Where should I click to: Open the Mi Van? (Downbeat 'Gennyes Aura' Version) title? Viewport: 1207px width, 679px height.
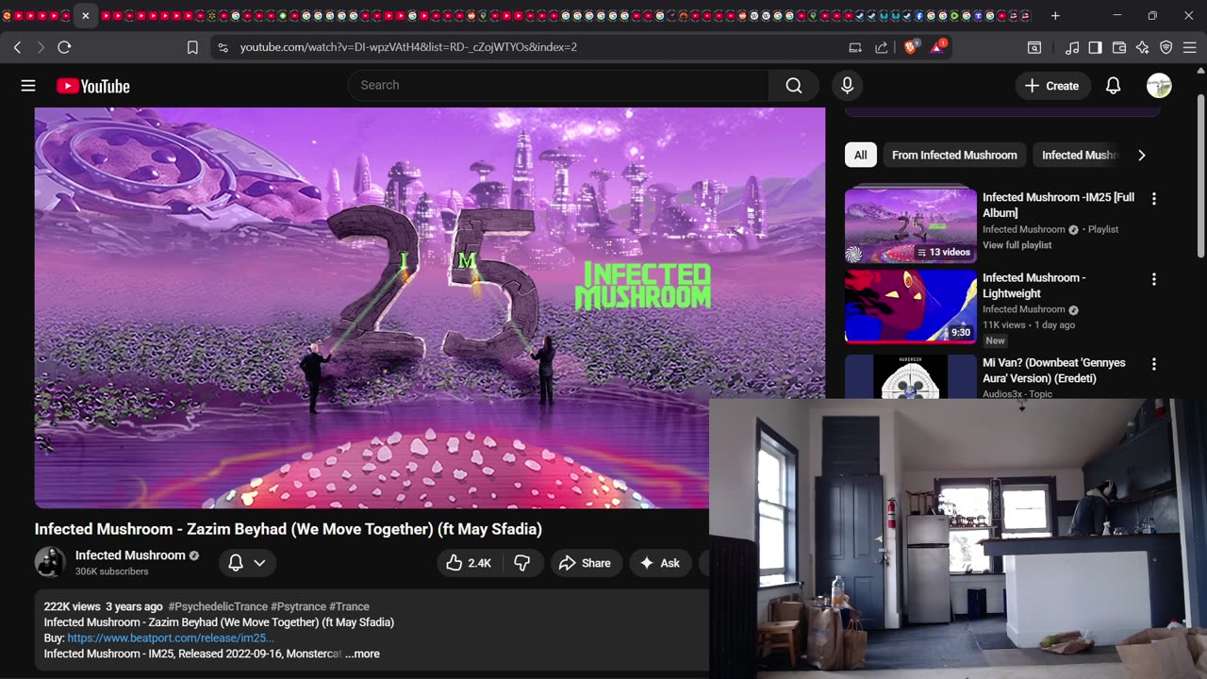tap(1054, 371)
